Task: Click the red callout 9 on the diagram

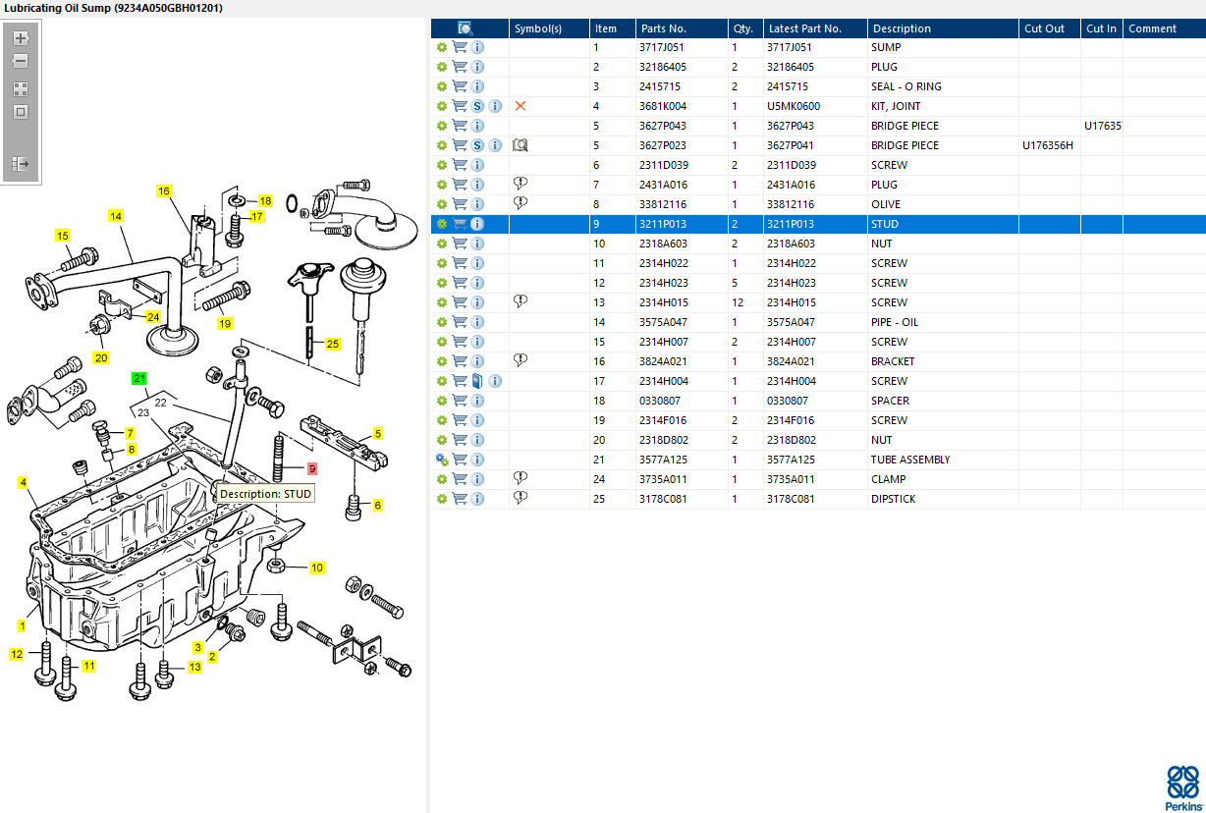Action: click(312, 469)
